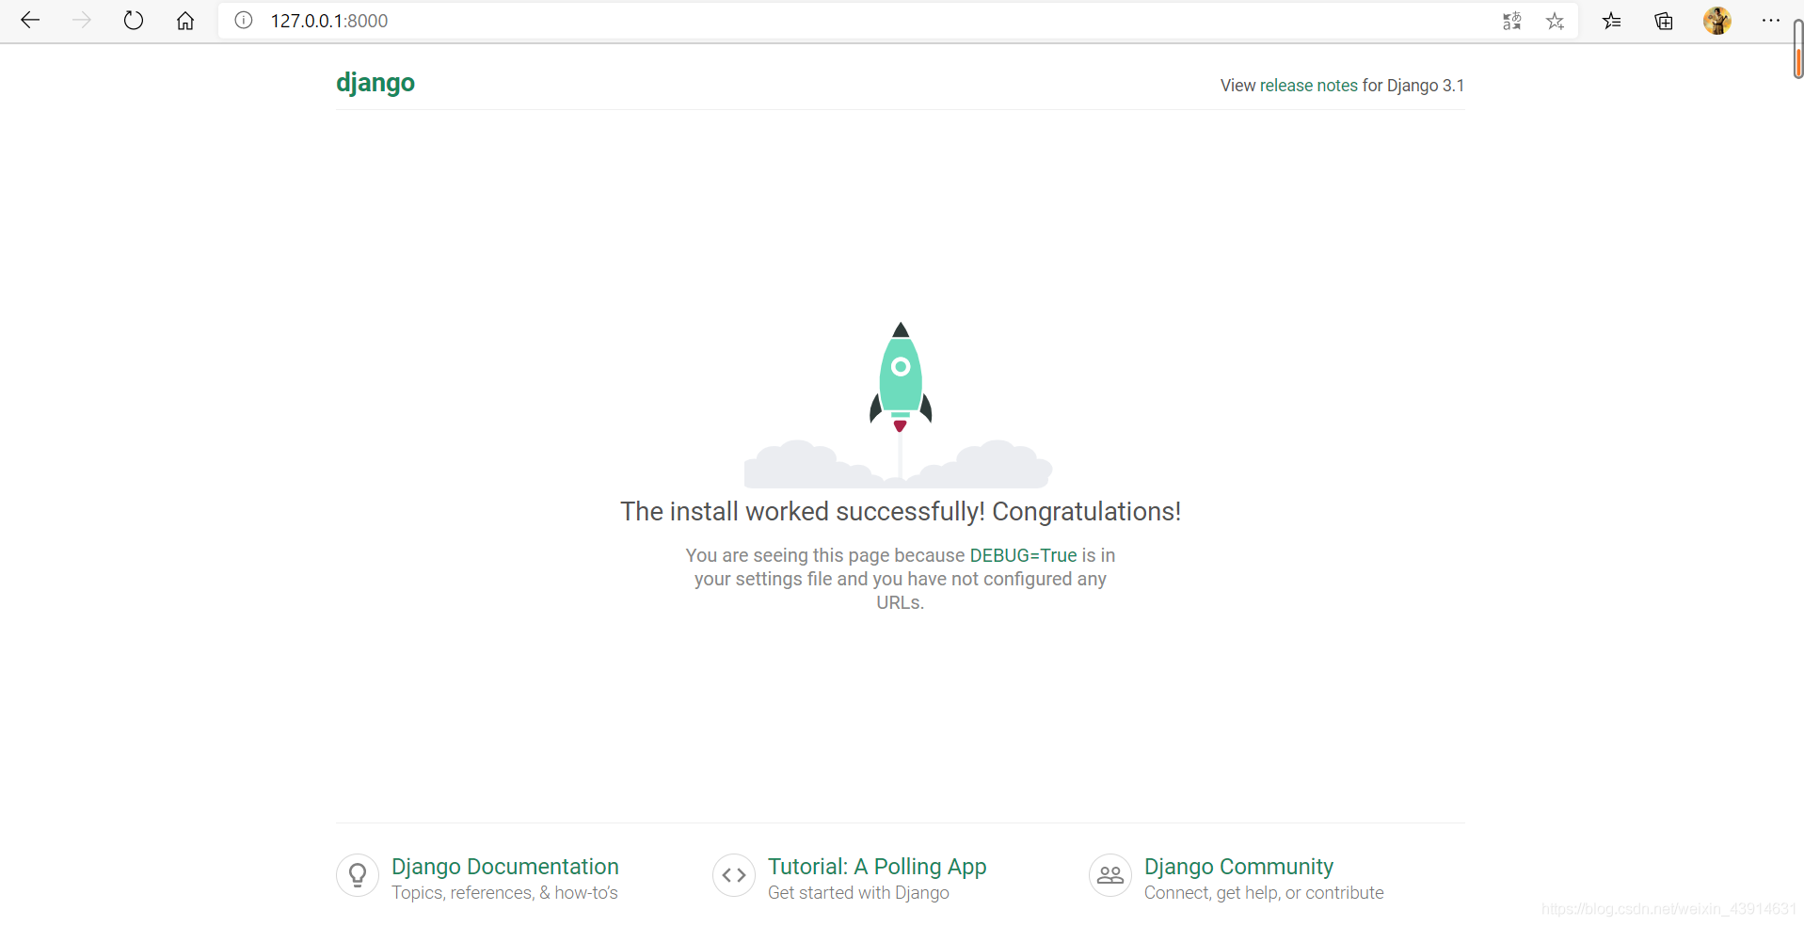Click the rocket illustration
Image resolution: width=1804 pixels, height=926 pixels.
[901, 405]
